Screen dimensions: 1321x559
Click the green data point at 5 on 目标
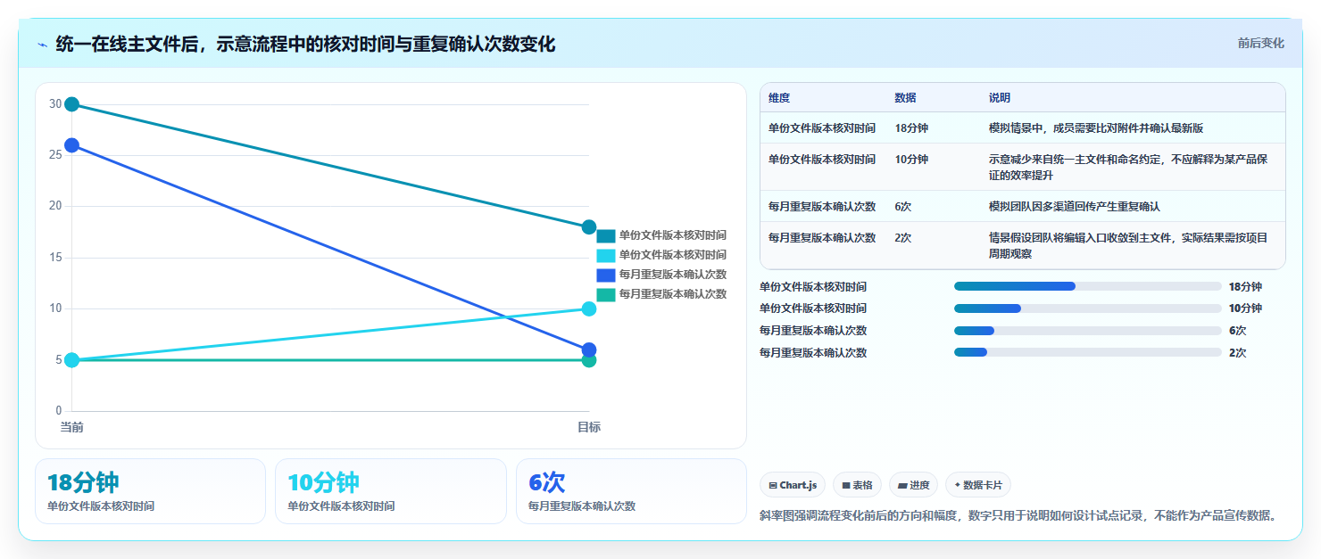(x=589, y=361)
